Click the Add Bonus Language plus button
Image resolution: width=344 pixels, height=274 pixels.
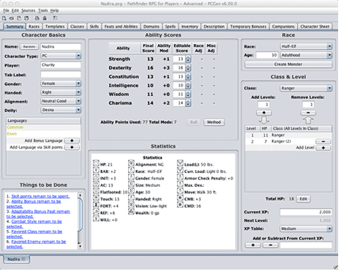tap(72, 141)
